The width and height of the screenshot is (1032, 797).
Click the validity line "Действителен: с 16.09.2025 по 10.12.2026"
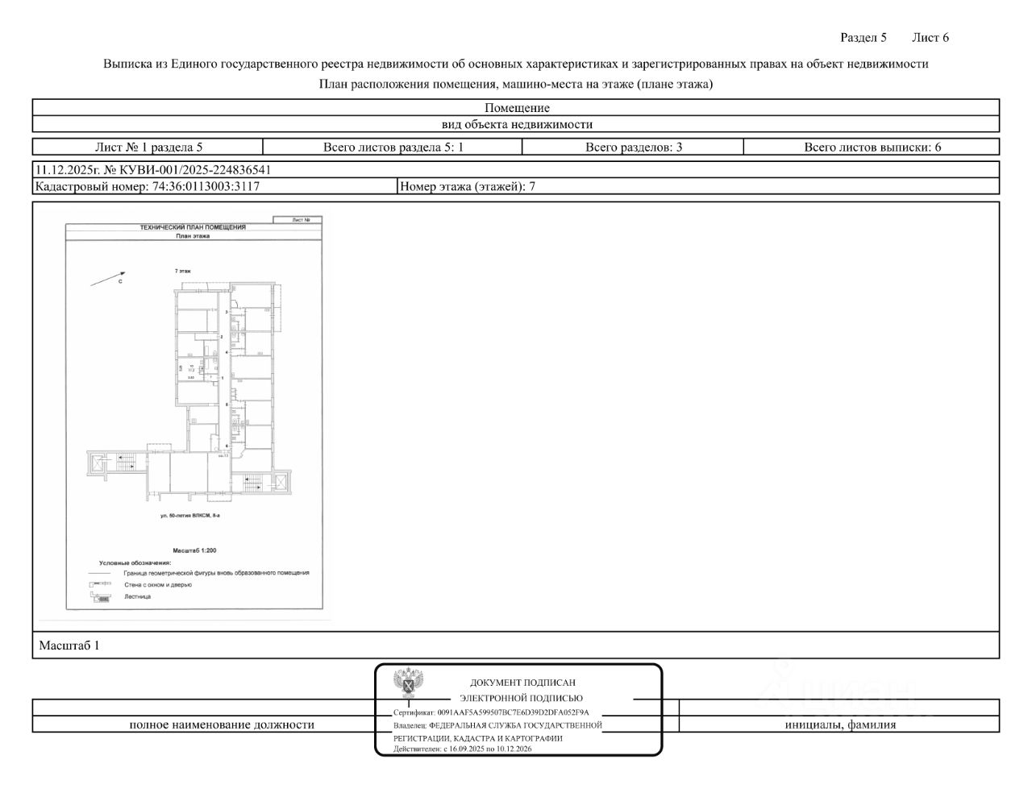463,749
